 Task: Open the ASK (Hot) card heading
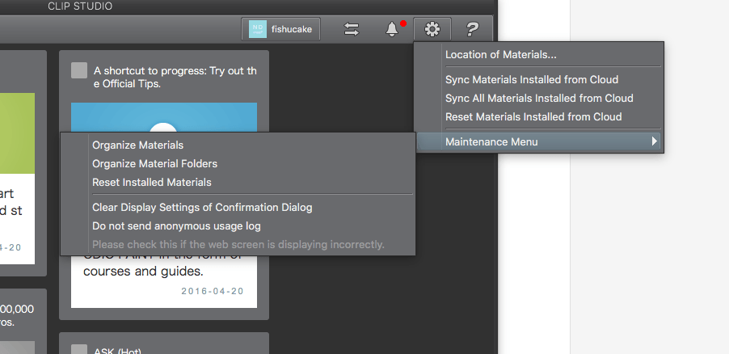pyautogui.click(x=118, y=351)
